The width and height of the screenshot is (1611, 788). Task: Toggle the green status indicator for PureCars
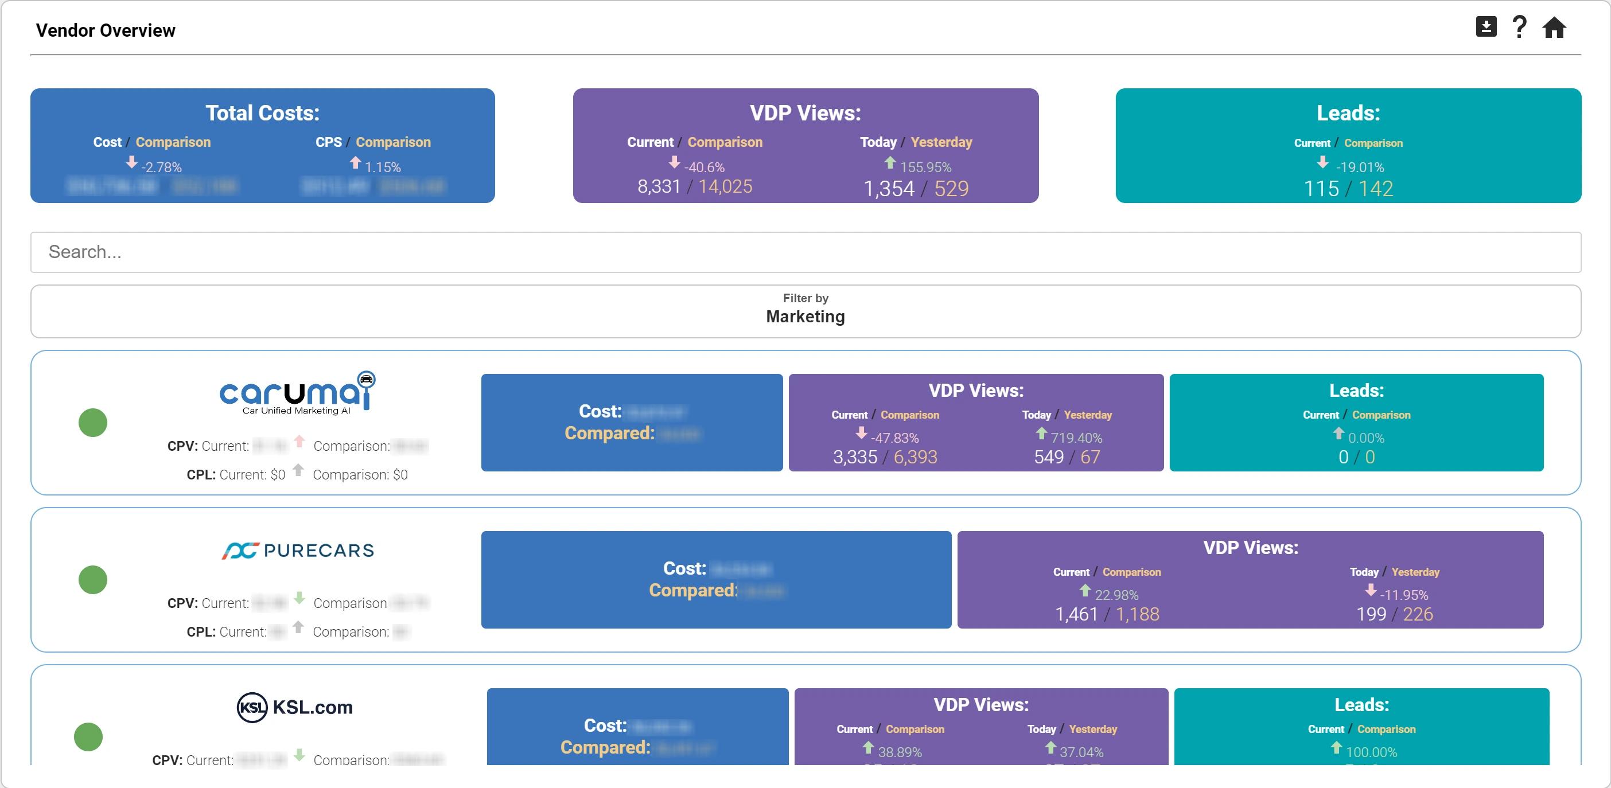92,579
